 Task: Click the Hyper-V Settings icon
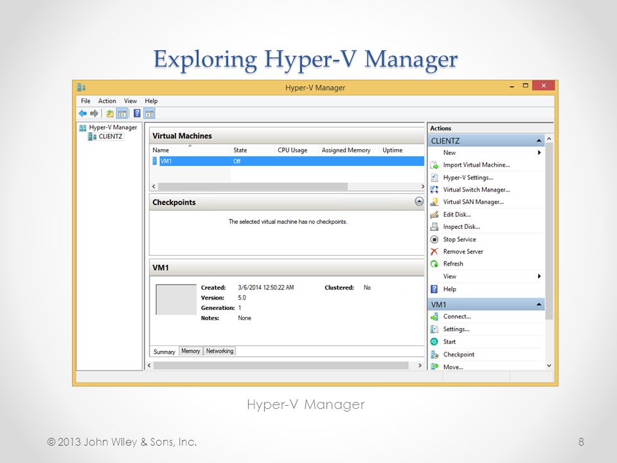pyautogui.click(x=434, y=177)
